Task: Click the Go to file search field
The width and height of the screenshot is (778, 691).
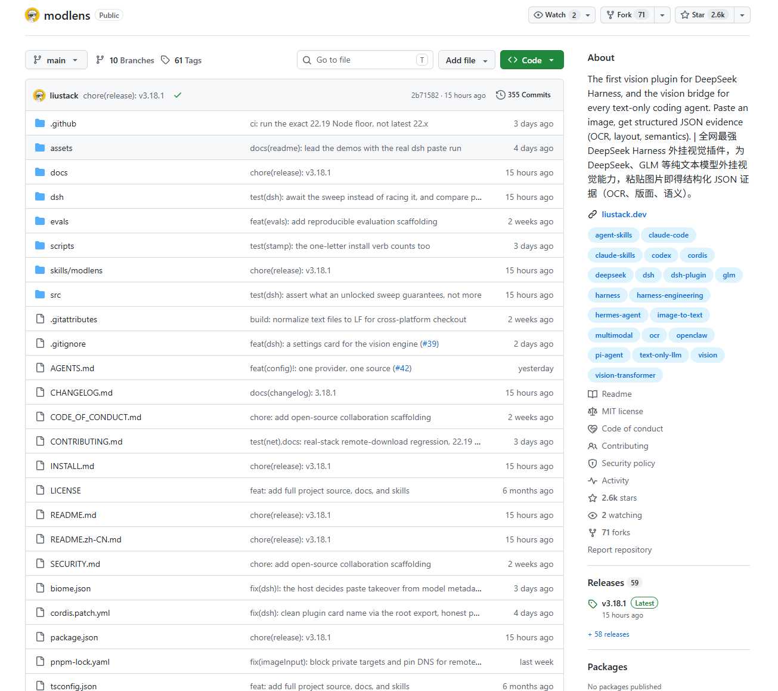Action: pyautogui.click(x=365, y=60)
